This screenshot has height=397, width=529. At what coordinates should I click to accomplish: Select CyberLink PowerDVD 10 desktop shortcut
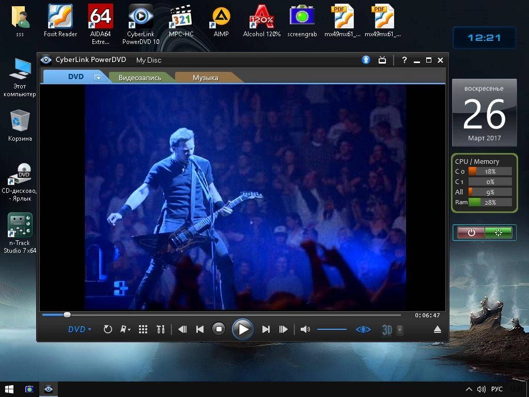(x=141, y=24)
